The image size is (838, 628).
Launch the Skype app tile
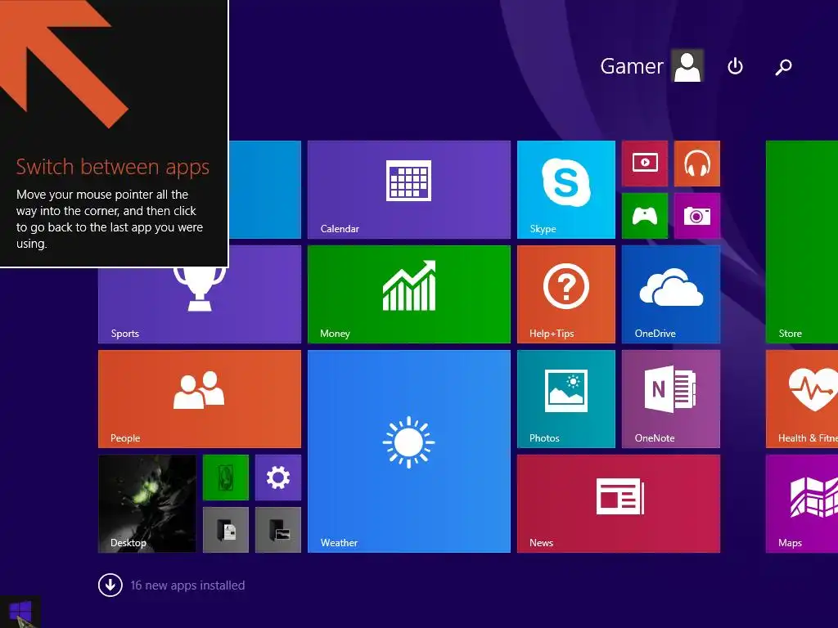point(566,190)
